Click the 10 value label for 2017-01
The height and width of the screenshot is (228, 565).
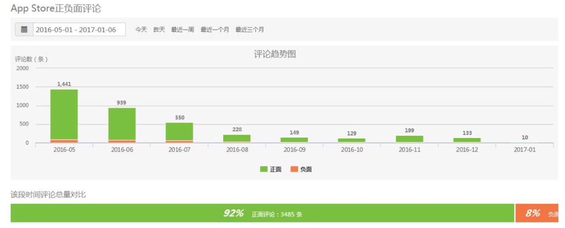pyautogui.click(x=525, y=137)
